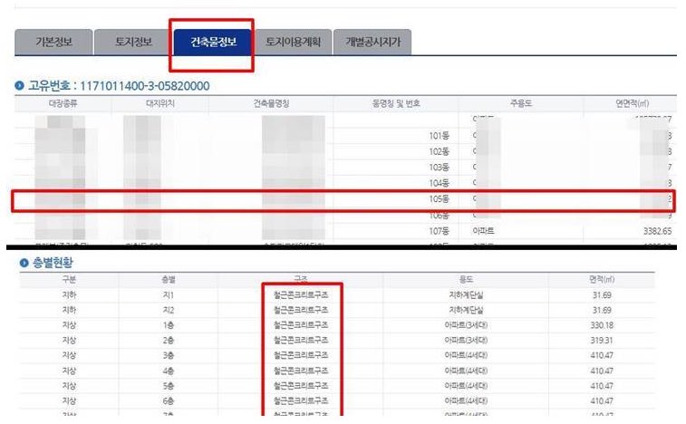Image resolution: width=686 pixels, height=424 pixels.
Task: Open the 토지정보 tab
Action: (x=133, y=42)
